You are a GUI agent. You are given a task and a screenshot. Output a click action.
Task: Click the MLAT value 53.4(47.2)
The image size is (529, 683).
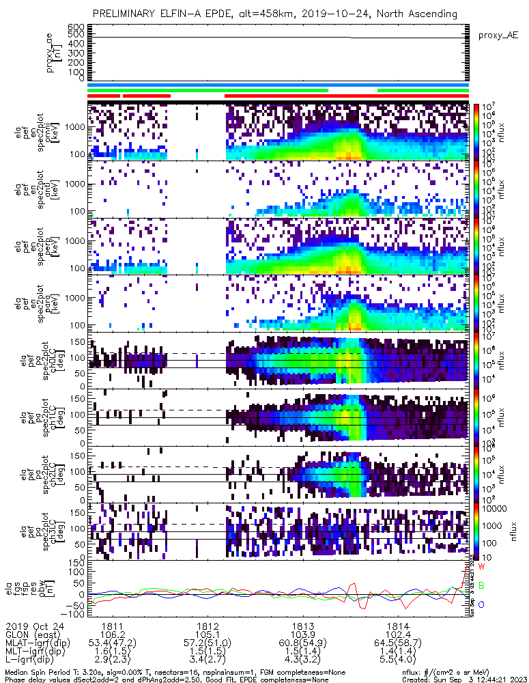pos(113,643)
